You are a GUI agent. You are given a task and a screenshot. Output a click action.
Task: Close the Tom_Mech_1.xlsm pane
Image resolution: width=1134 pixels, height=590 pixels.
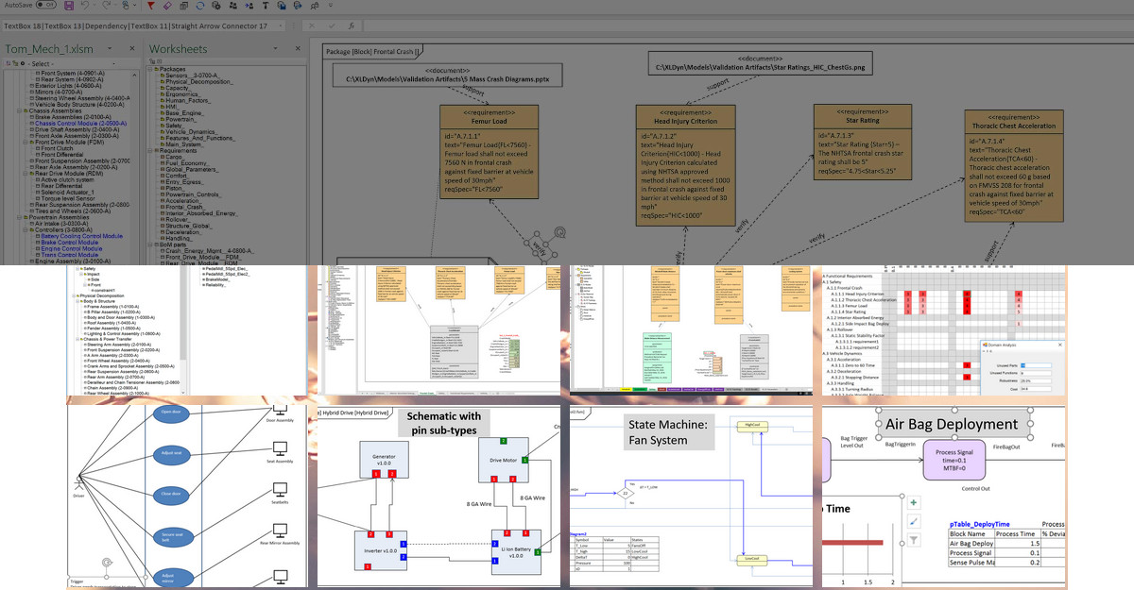(x=131, y=48)
